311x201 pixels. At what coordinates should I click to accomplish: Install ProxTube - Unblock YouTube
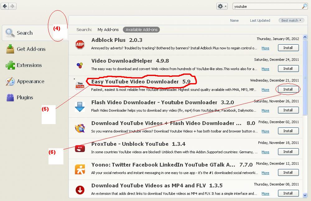tap(288, 152)
